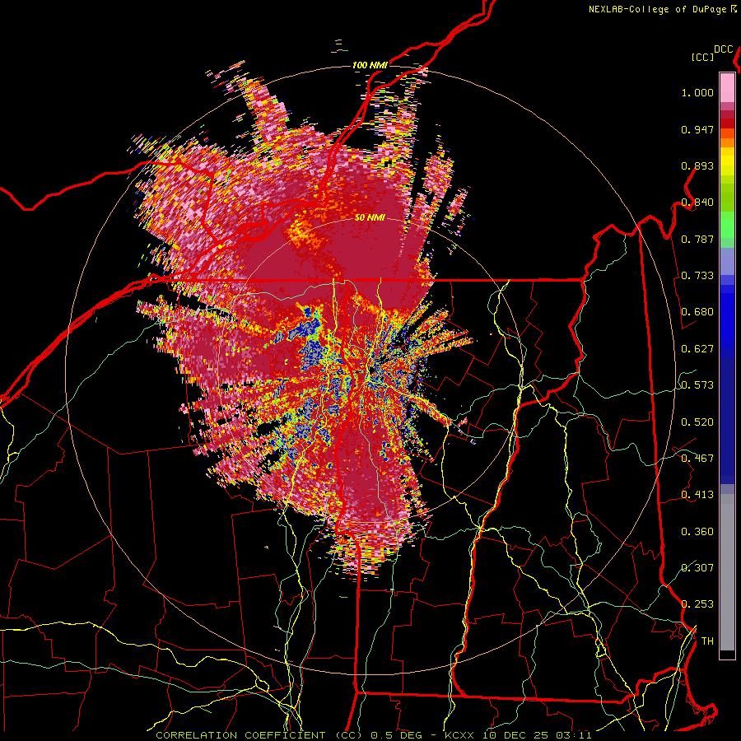
Task: Click the 0.253 scale value
Action: tap(697, 604)
